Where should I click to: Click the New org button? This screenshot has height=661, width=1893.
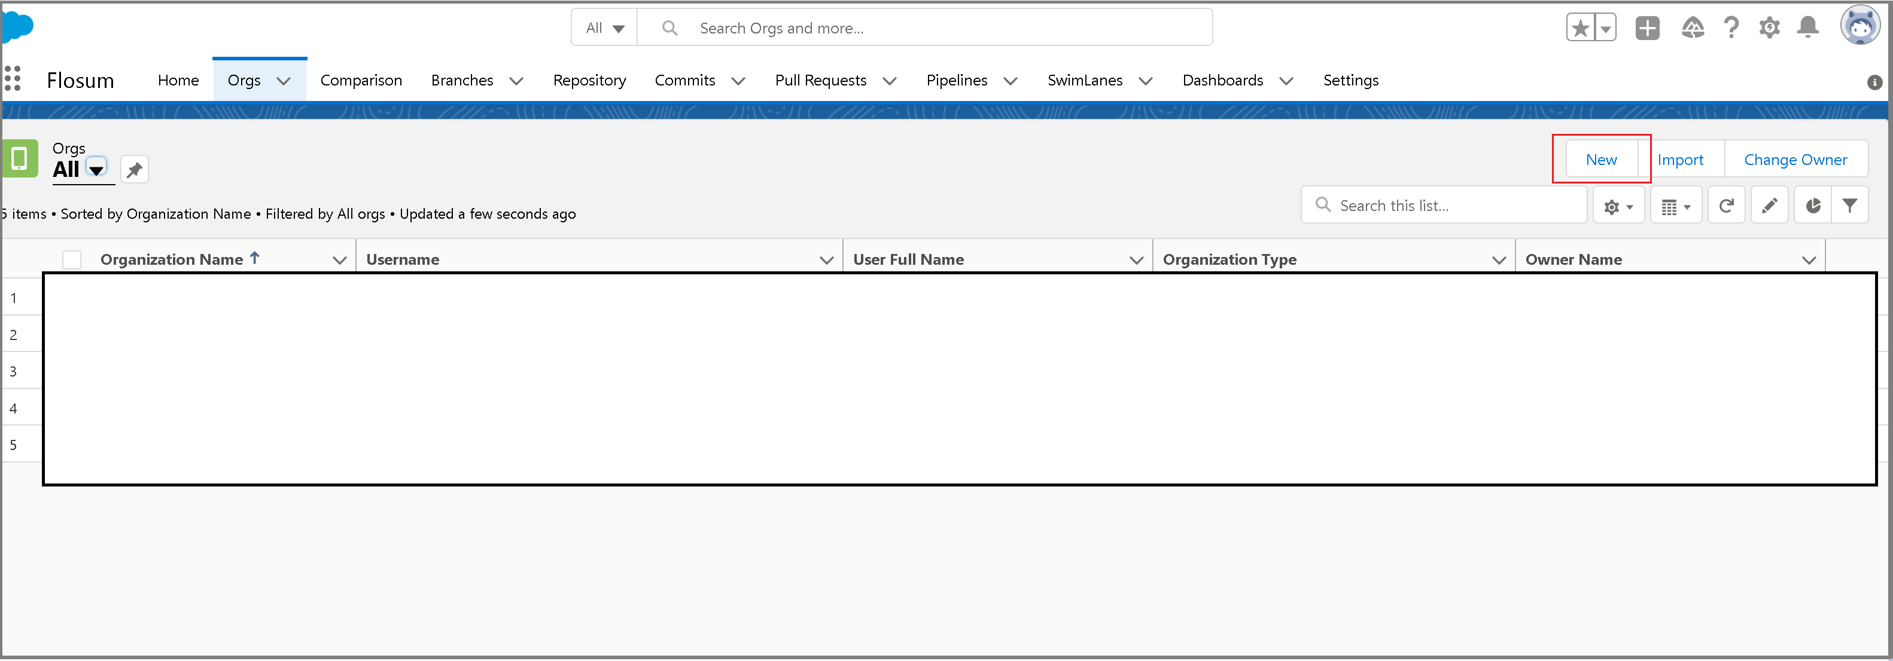pos(1601,160)
